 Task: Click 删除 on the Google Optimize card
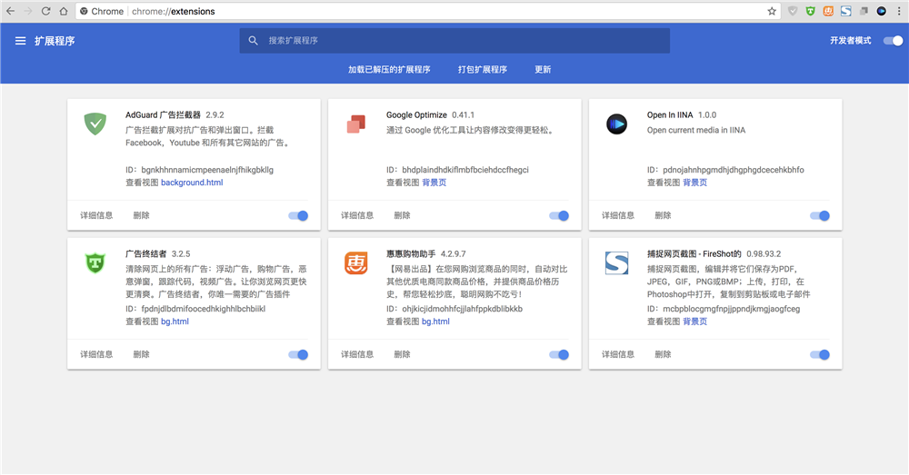click(x=402, y=215)
